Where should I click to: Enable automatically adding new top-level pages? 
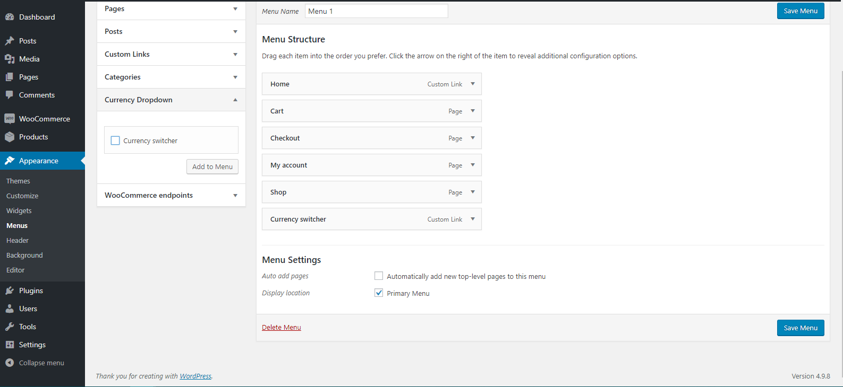[x=379, y=276]
